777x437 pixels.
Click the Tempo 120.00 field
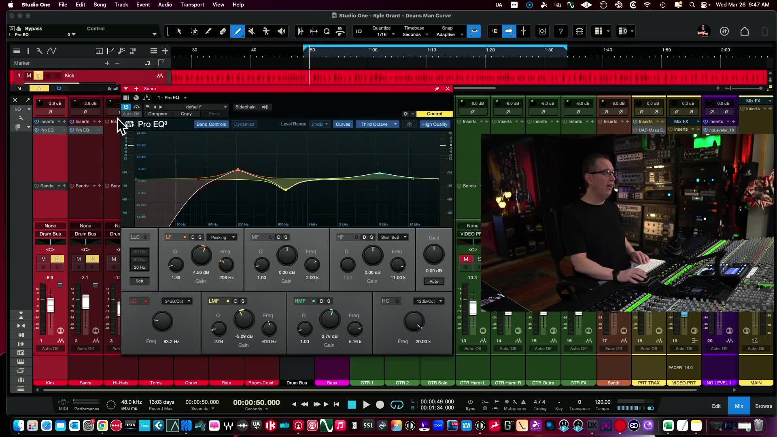coord(602,402)
